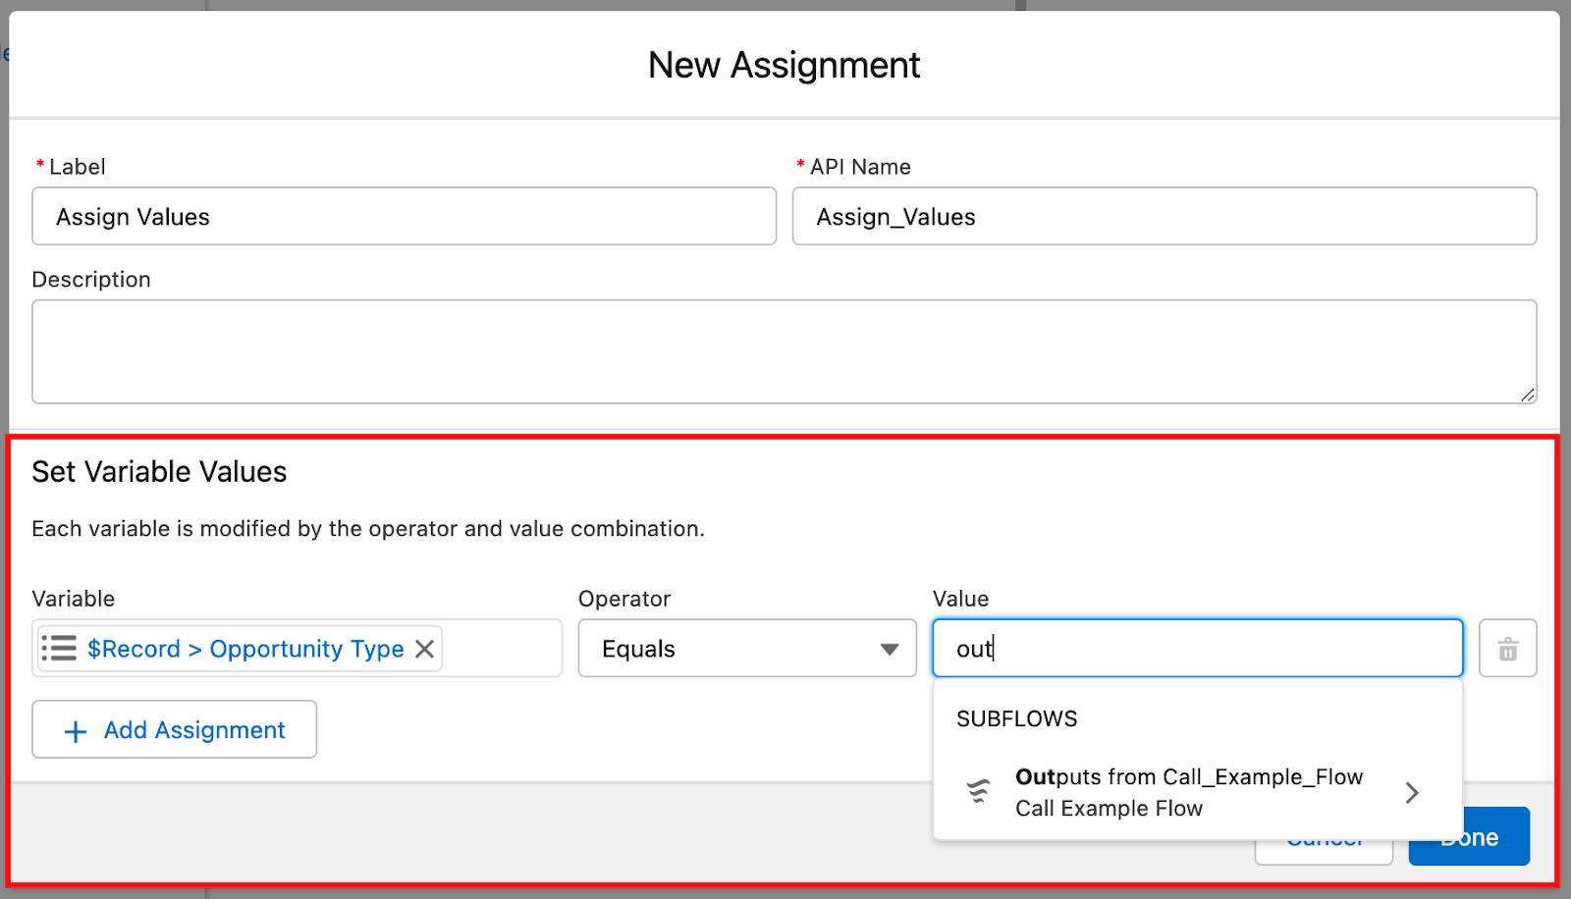
Task: Select the SUBFLOWS section header
Action: pos(1016,718)
